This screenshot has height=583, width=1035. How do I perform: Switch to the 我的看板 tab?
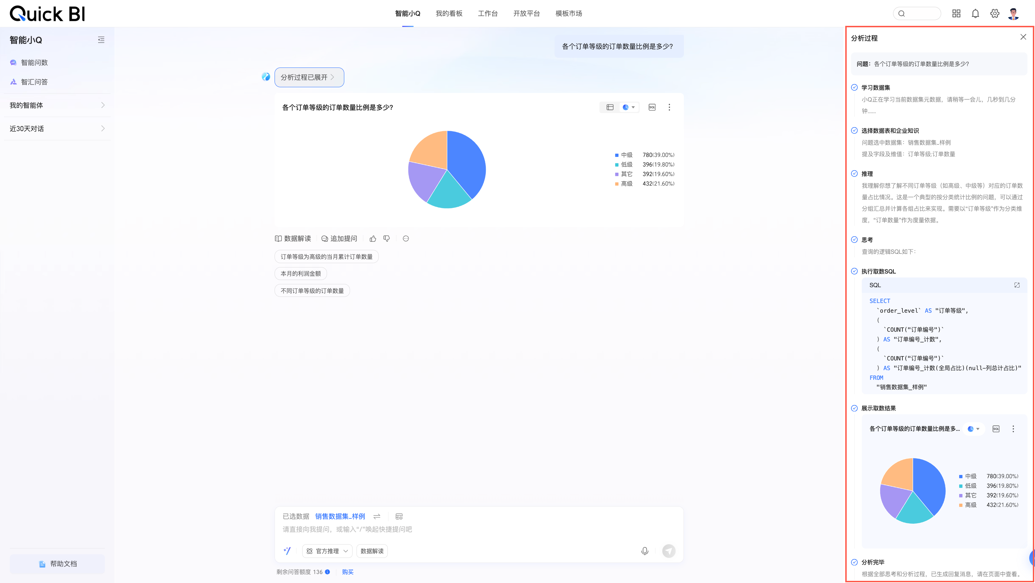(x=449, y=14)
